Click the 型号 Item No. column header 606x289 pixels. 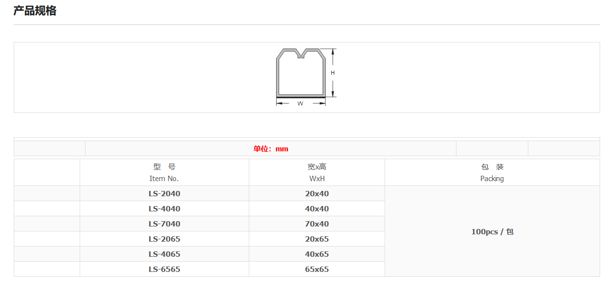pos(164,172)
